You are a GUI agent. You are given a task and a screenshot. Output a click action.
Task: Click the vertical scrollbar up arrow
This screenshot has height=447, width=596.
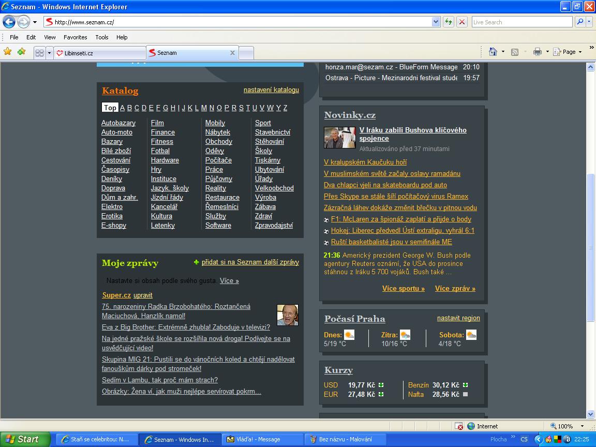click(590, 67)
